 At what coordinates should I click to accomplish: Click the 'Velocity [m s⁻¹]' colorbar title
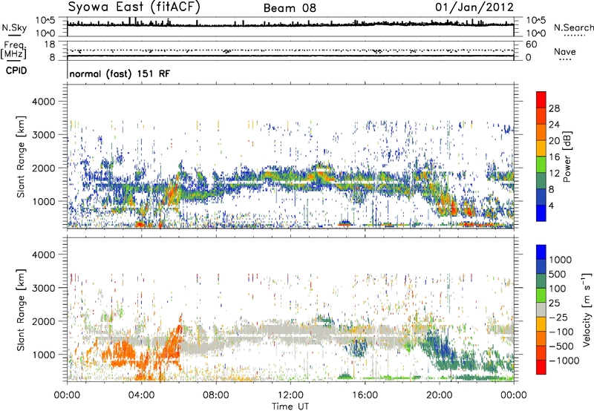[x=587, y=309]
